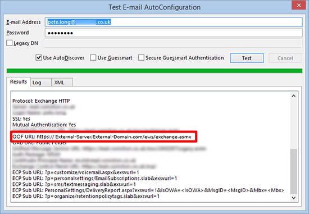Click the results scroll up arrow
This screenshot has height=214, width=309.
point(294,96)
